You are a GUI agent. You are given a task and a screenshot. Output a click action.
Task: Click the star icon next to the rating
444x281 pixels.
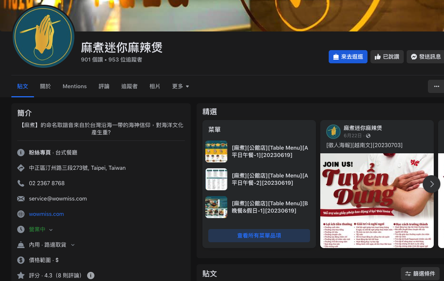point(21,276)
